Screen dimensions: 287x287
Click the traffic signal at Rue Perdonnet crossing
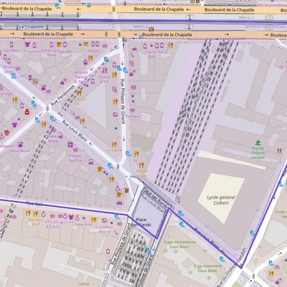pyautogui.click(x=47, y=109)
